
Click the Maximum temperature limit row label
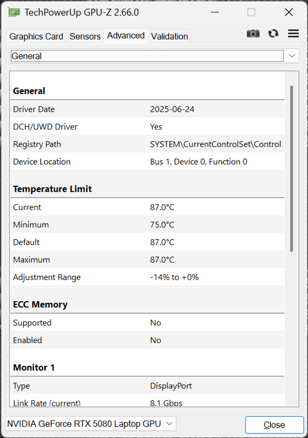(x=32, y=260)
